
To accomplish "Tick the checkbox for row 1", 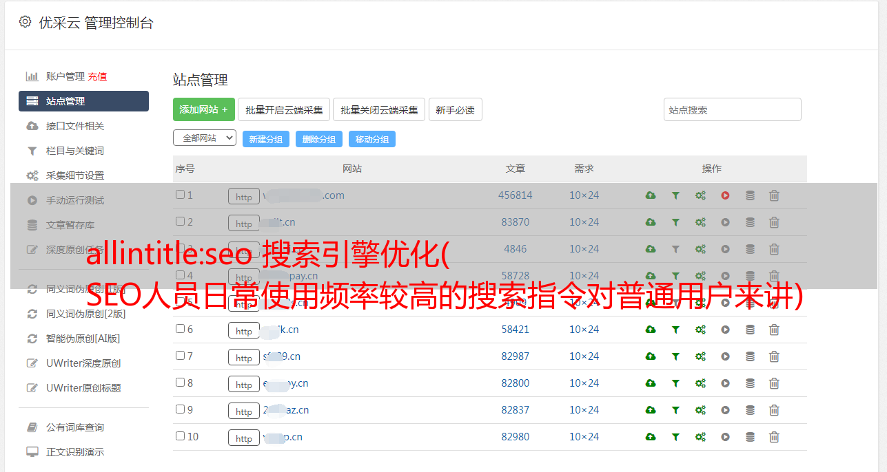I will click(x=180, y=195).
